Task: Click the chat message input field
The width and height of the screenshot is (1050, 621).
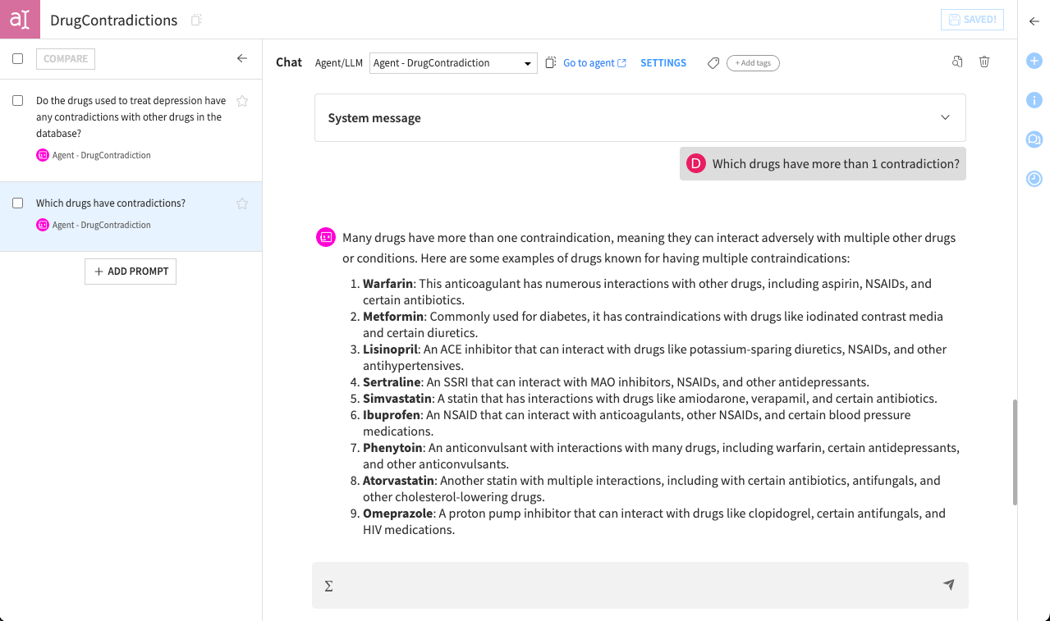Action: pos(632,585)
